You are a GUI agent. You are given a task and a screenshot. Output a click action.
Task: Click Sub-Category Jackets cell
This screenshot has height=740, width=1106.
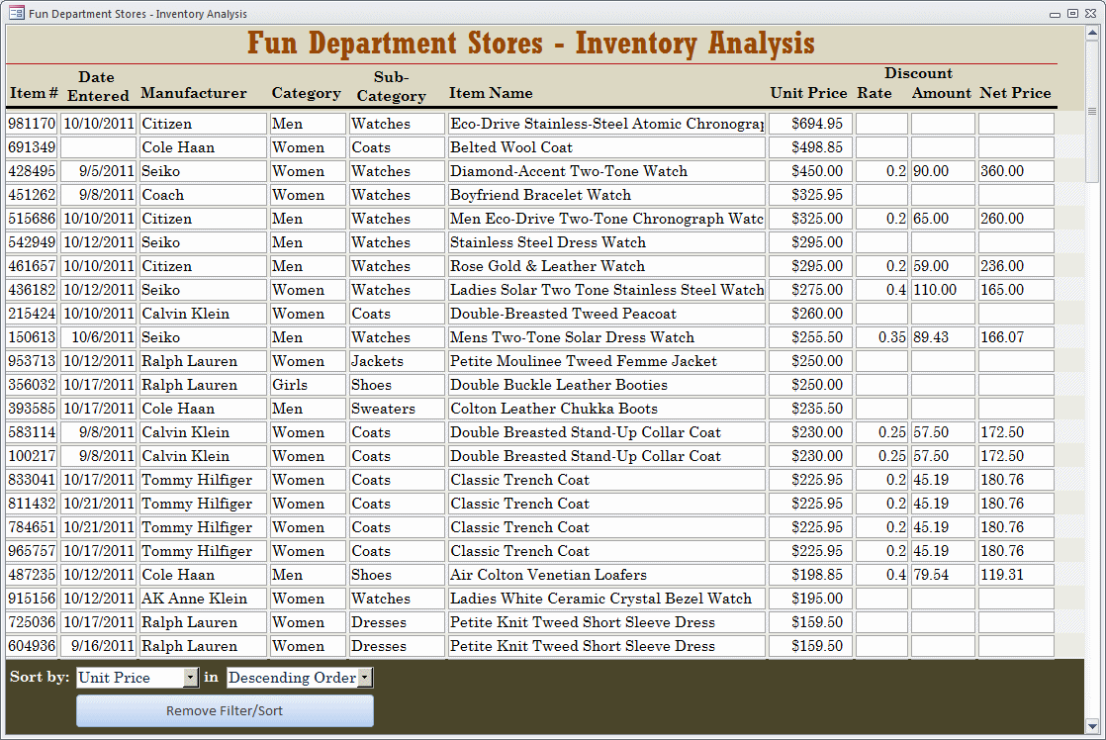click(397, 361)
